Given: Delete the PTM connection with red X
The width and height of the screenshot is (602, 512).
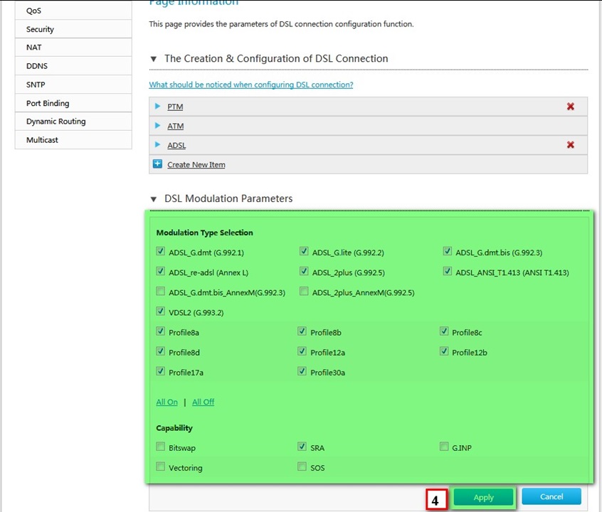Looking at the screenshot, I should 570,107.
